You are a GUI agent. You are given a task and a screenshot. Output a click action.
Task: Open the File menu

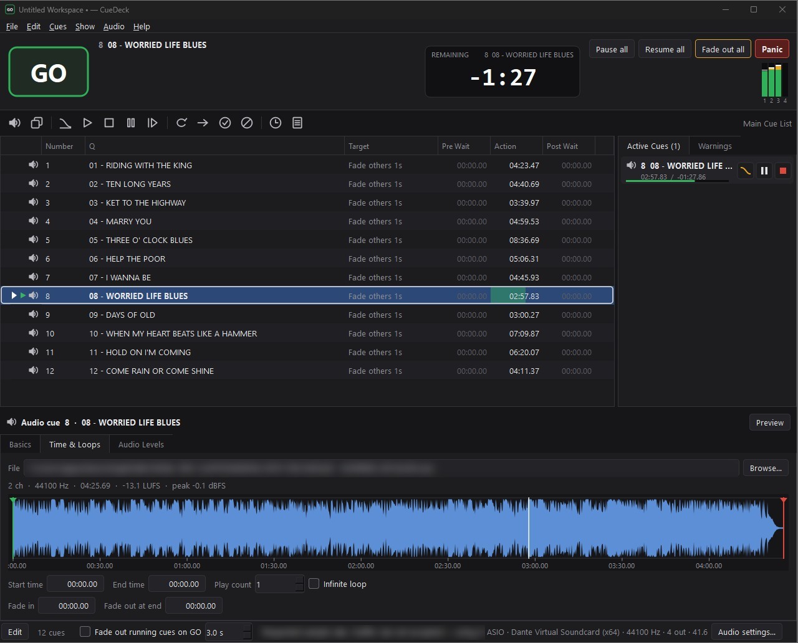(x=12, y=26)
